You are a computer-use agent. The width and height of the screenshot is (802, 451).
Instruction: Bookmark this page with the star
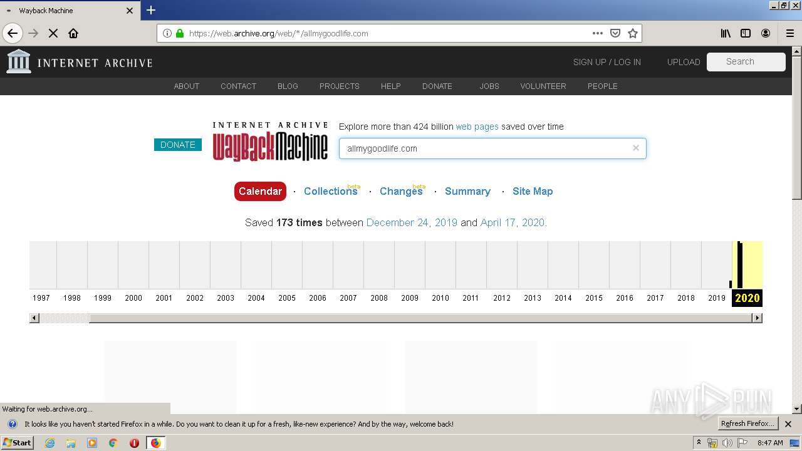(x=633, y=33)
